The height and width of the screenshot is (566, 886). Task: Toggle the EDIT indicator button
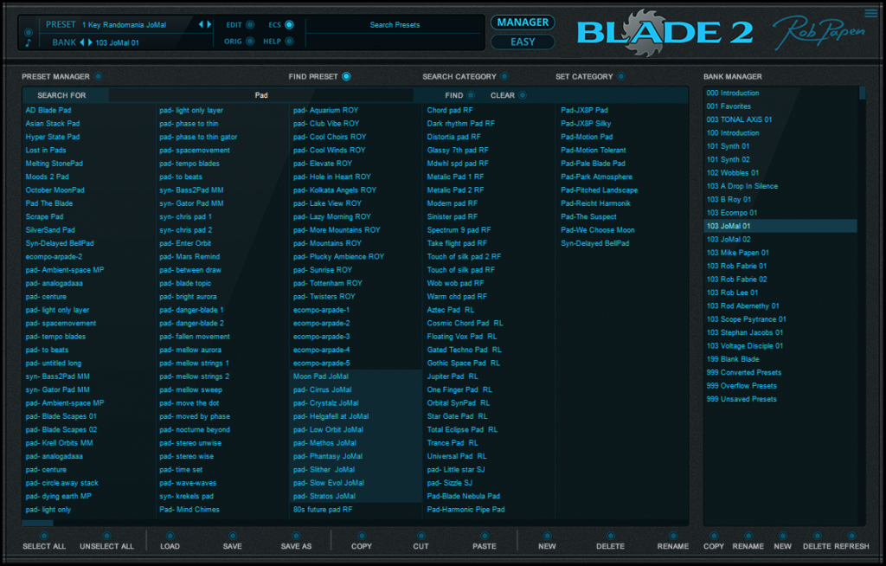click(250, 25)
